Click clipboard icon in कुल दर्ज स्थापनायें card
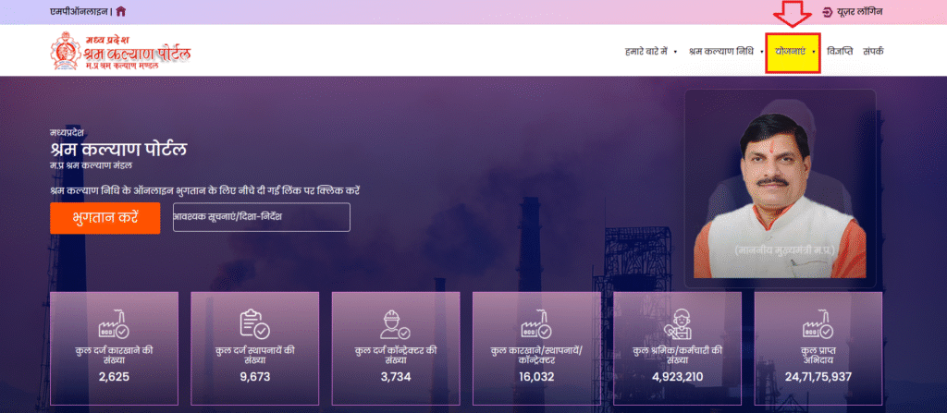 254,323
